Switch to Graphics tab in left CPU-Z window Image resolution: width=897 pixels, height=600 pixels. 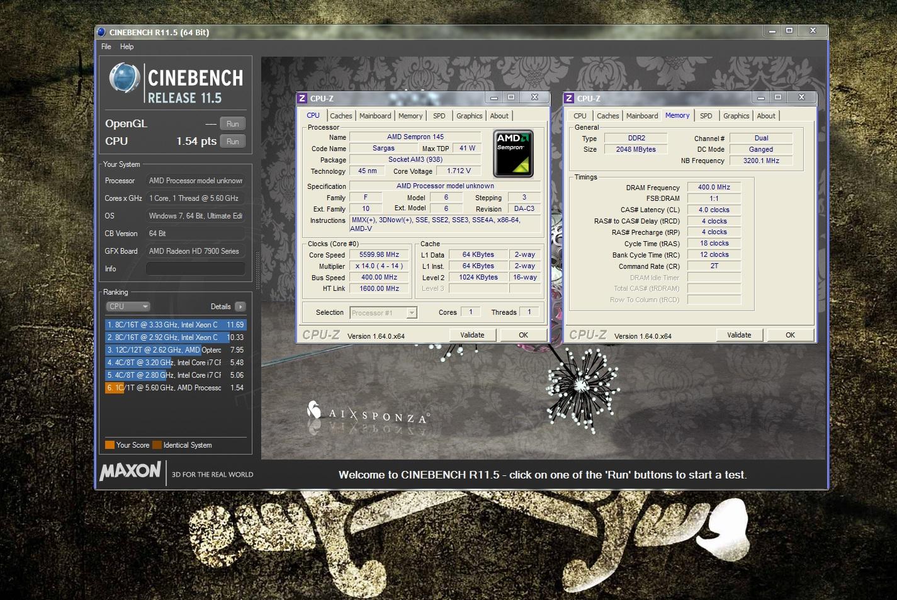point(470,116)
